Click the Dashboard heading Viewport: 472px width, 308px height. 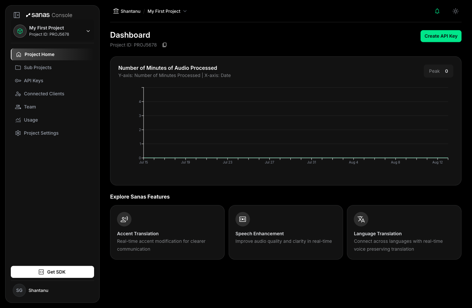(x=130, y=35)
